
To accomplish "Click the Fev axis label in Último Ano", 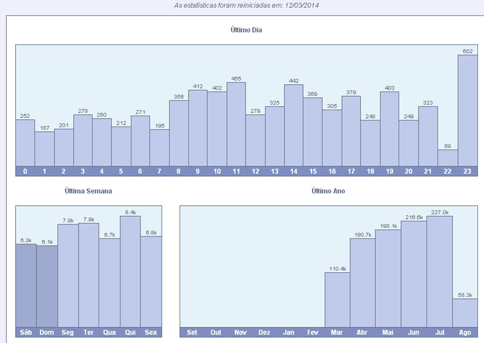I will tap(312, 333).
